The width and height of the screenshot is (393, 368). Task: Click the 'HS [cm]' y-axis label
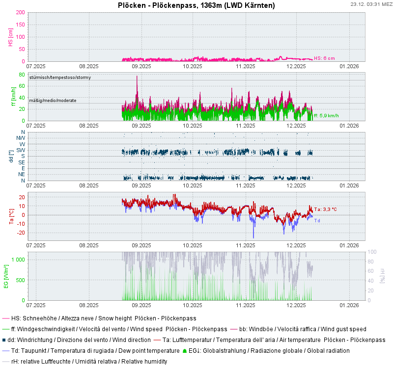click(11, 37)
